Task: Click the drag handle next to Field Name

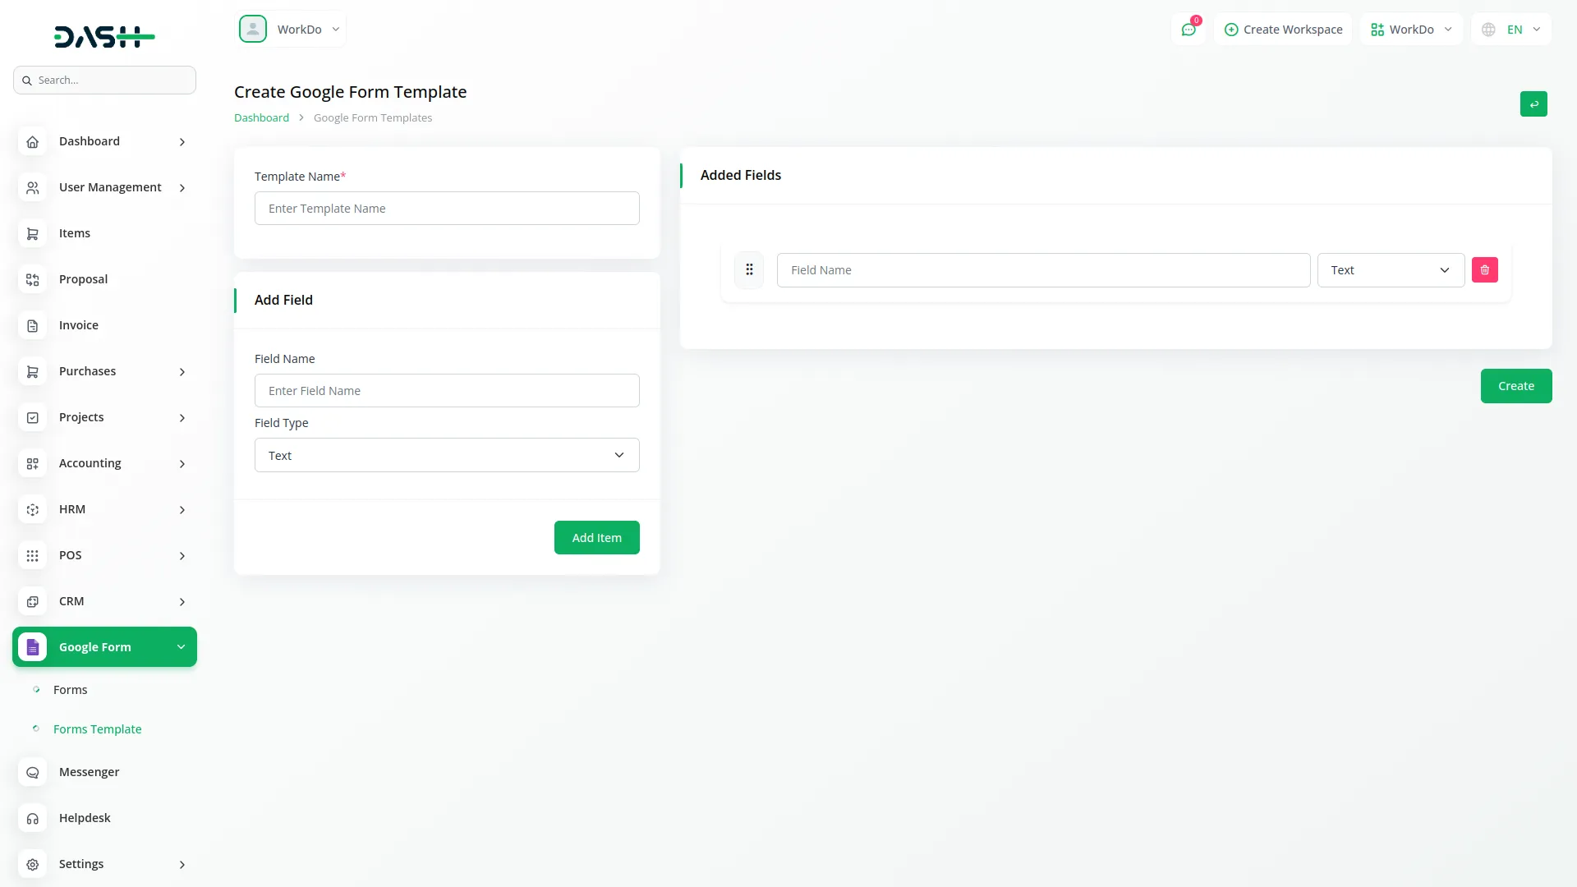Action: click(x=749, y=269)
